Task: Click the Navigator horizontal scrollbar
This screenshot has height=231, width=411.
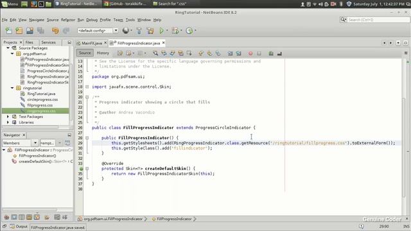Action: coord(30,210)
